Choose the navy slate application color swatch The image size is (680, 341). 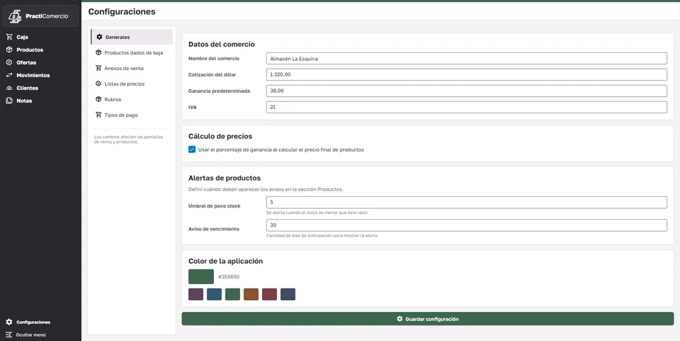pyautogui.click(x=288, y=294)
